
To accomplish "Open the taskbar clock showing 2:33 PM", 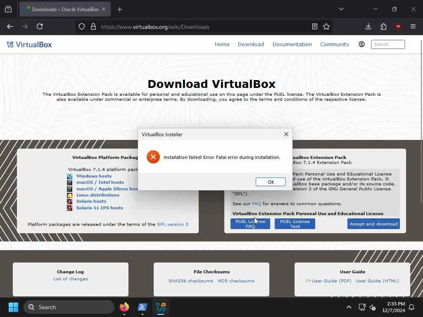I will (394, 307).
